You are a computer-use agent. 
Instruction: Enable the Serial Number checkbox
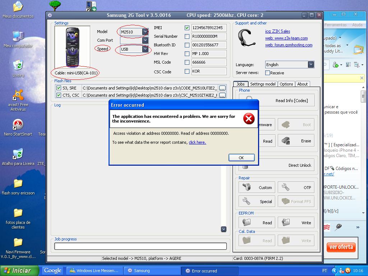[x=187, y=36]
